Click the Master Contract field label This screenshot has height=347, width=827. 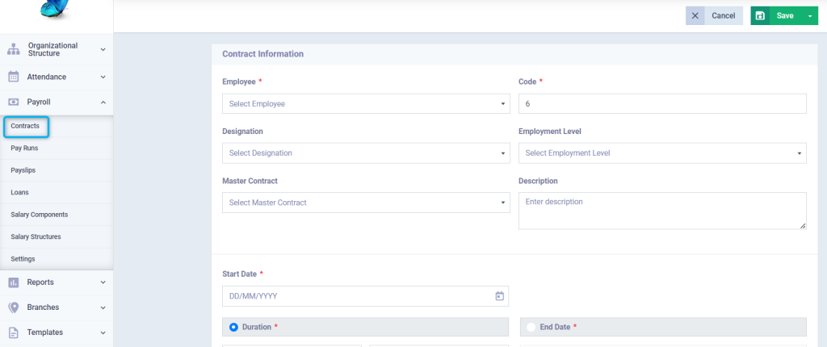tap(250, 181)
